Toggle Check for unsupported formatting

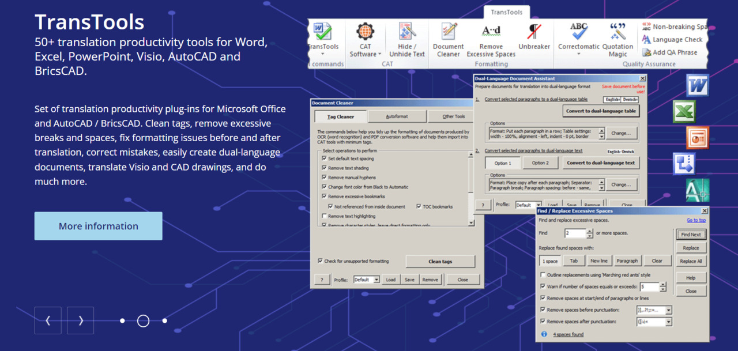point(320,261)
